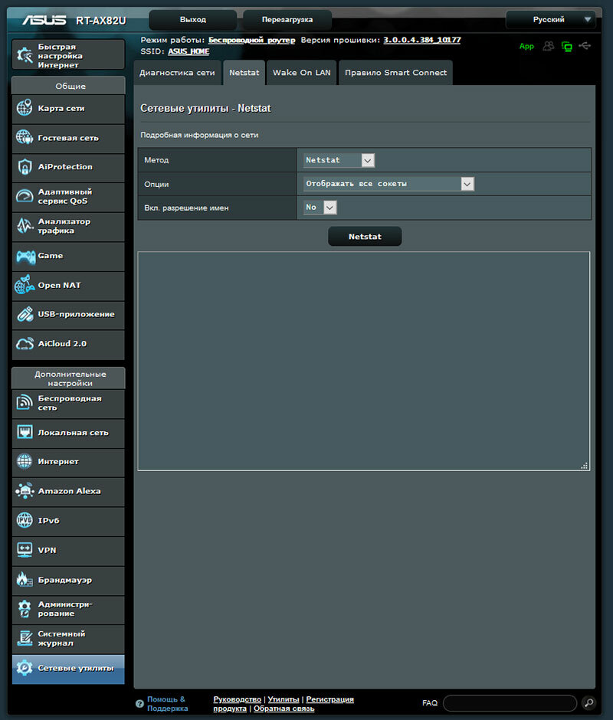
Task: Open the Вкл. разрешение имен dropdown
Action: 320,208
